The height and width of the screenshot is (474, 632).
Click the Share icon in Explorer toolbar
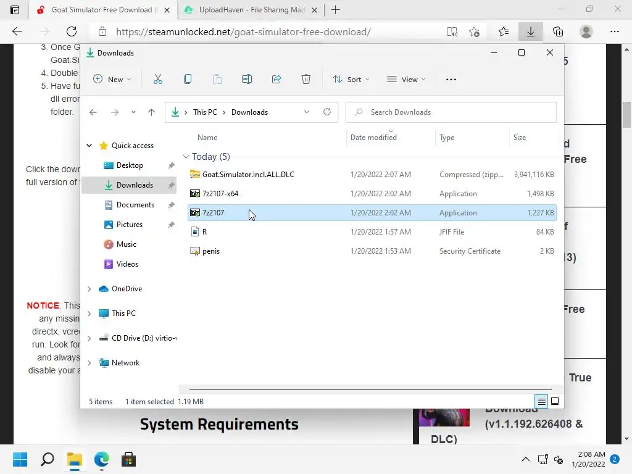pyautogui.click(x=276, y=80)
